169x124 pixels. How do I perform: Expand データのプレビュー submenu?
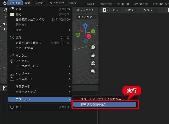coord(40,66)
